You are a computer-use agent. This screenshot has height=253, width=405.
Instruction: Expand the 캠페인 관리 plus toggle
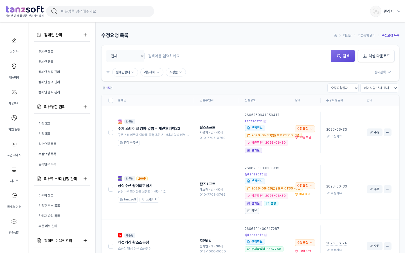pyautogui.click(x=85, y=35)
